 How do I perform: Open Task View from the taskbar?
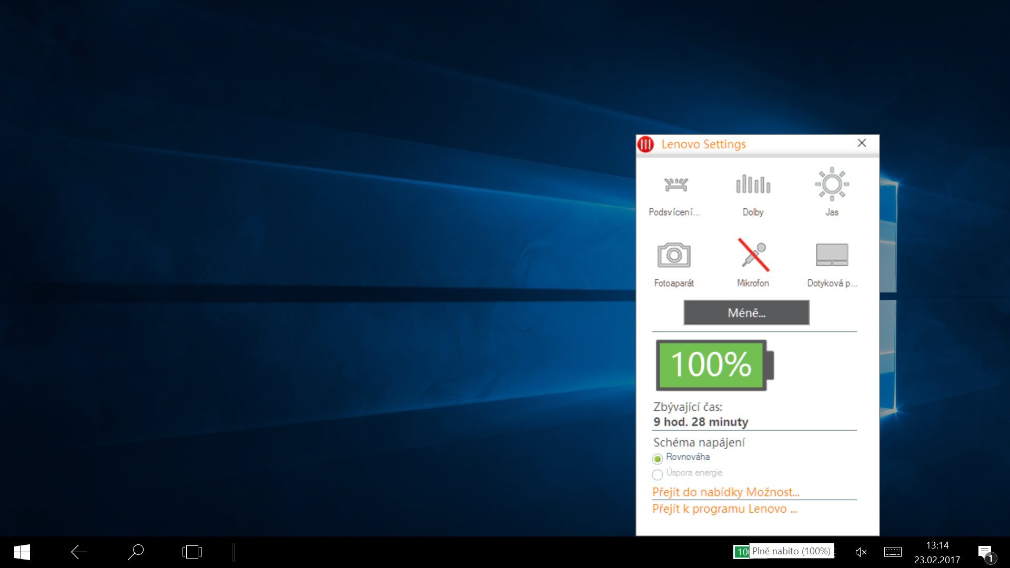coord(192,552)
